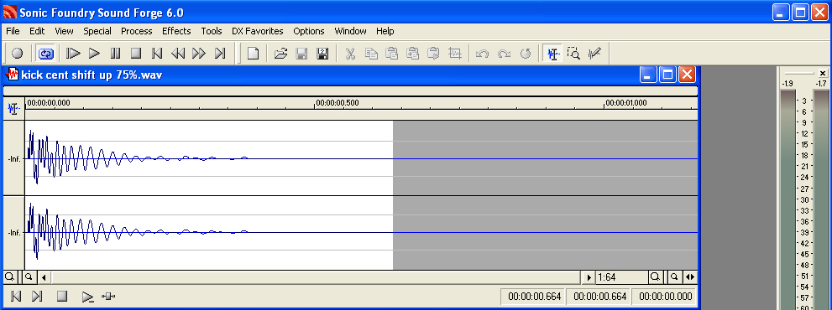Image resolution: width=832 pixels, height=310 pixels.
Task: Open the File menu
Action: point(13,31)
